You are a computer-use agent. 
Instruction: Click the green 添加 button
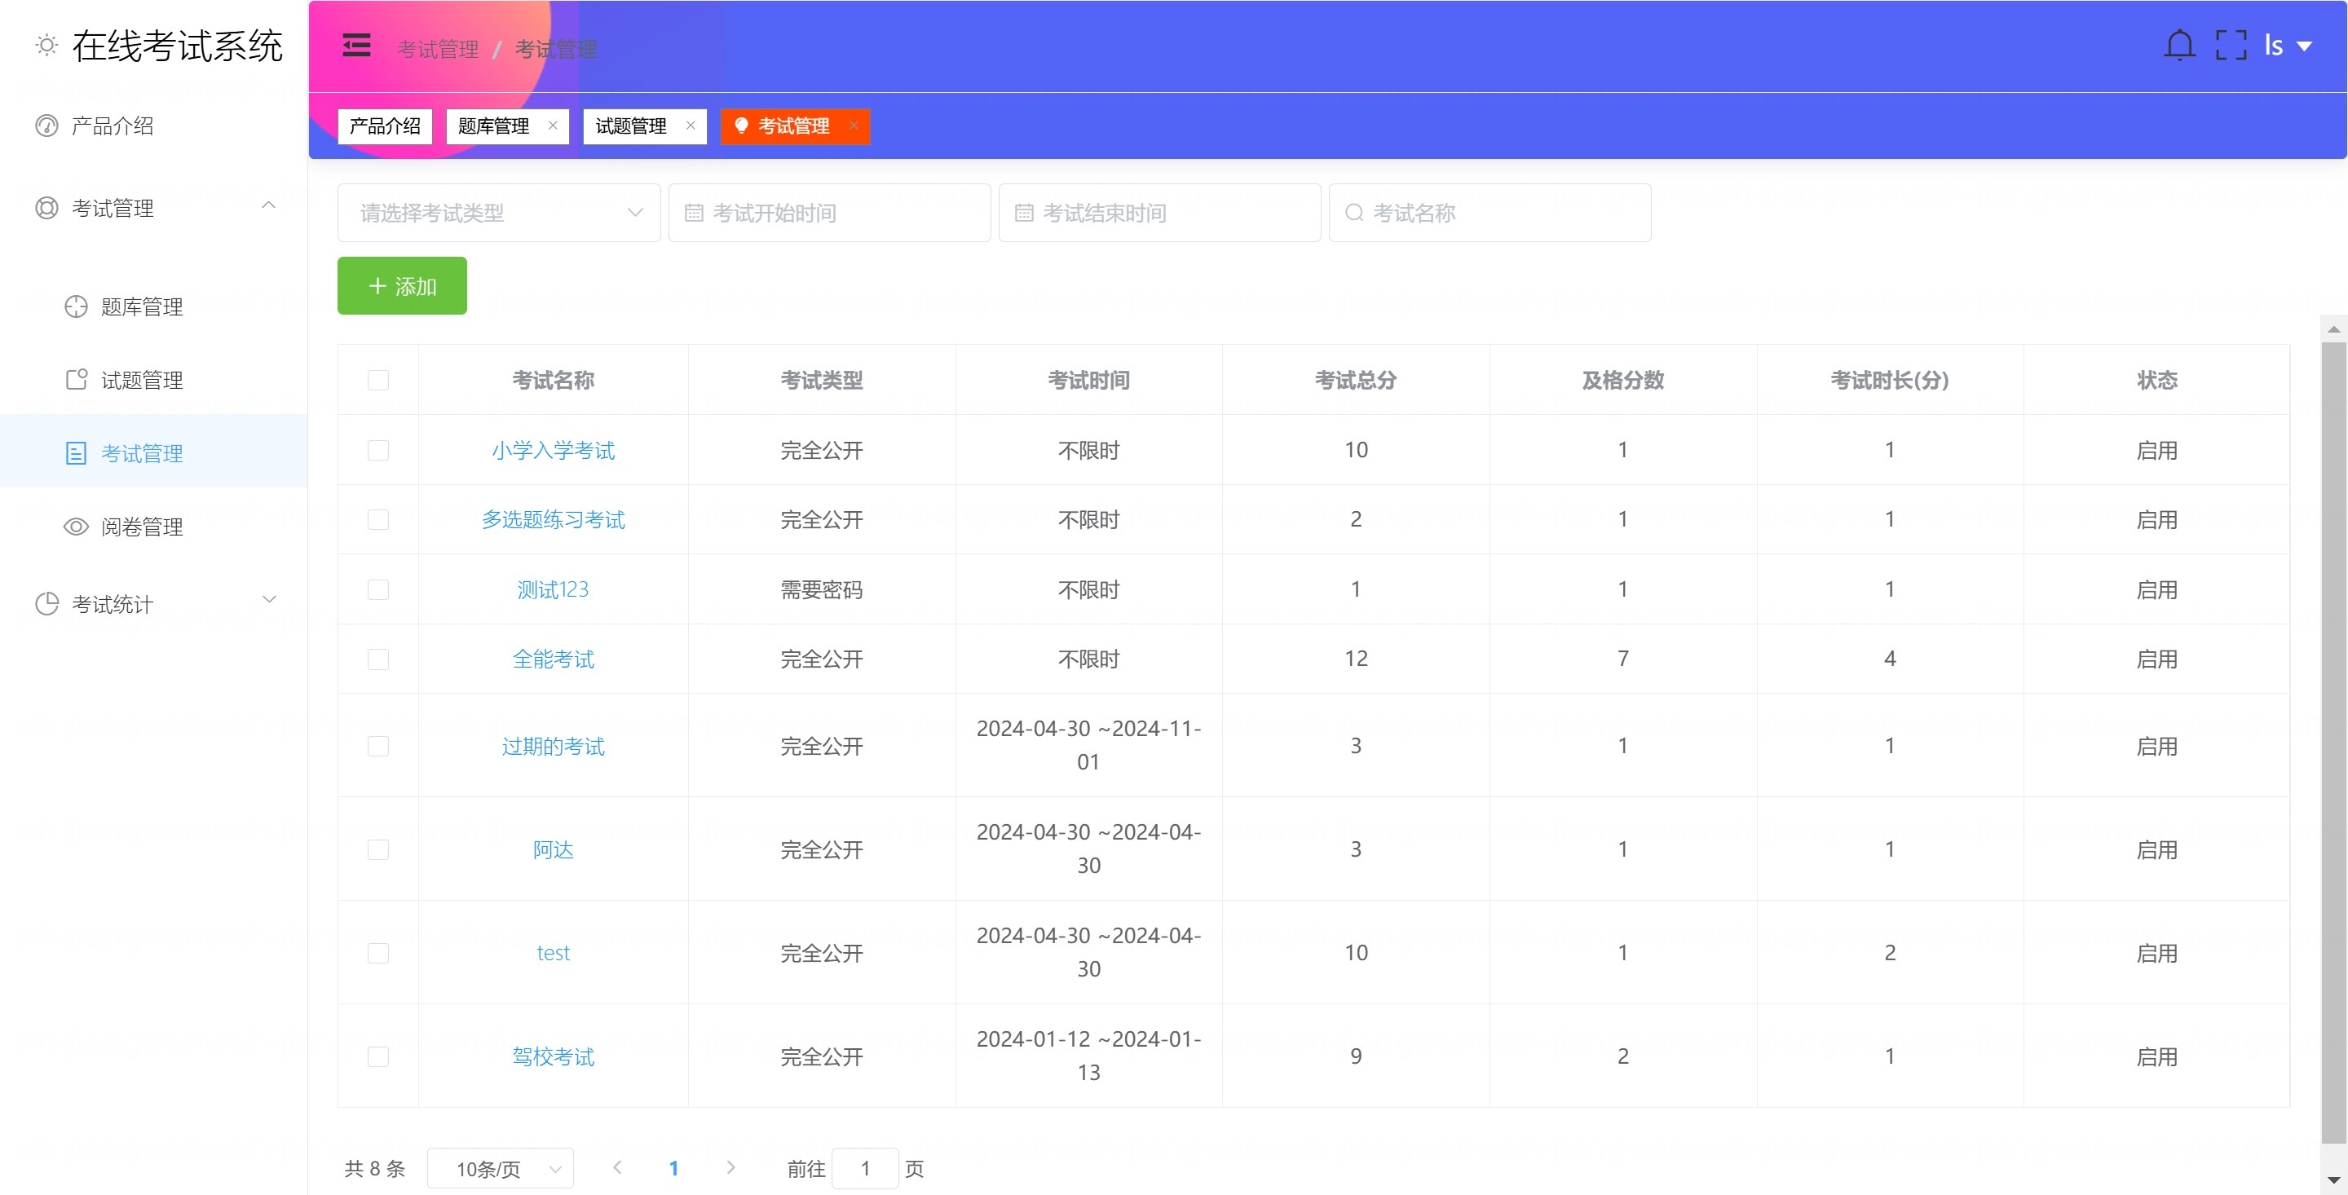[402, 286]
